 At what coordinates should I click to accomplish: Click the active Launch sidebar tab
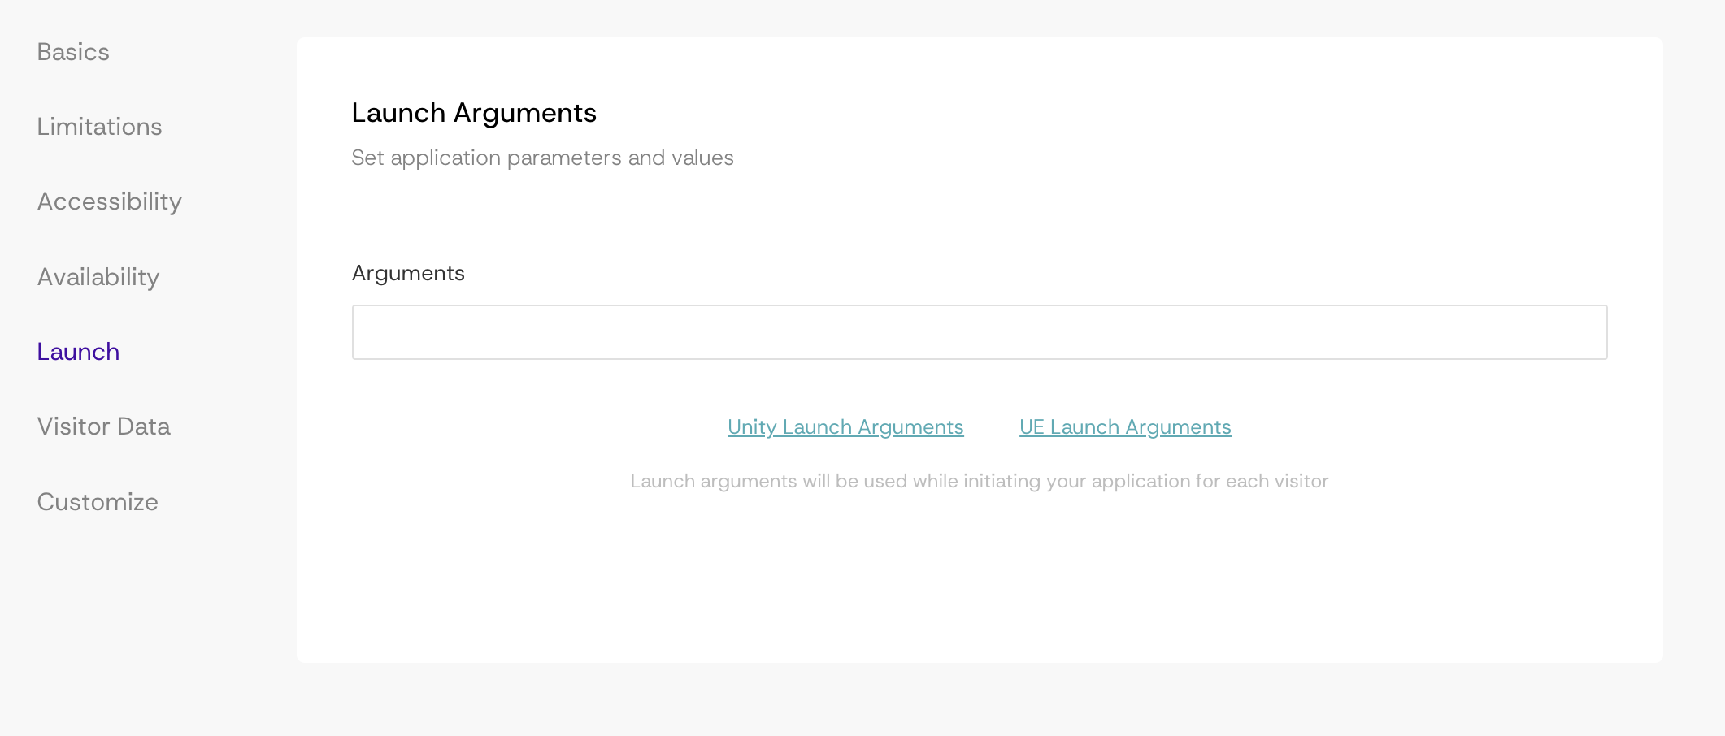coord(78,352)
